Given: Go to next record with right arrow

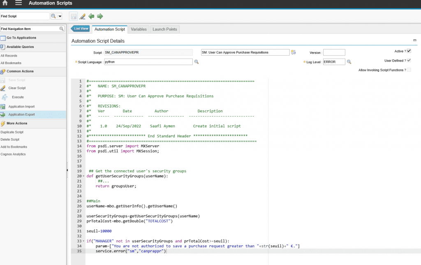Looking at the screenshot, I should click(x=100, y=16).
